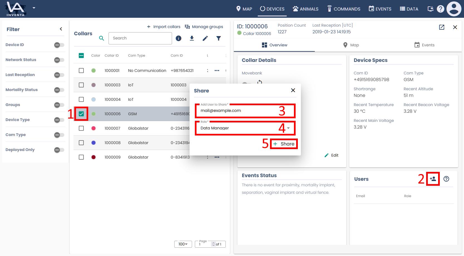464x256 pixels.
Task: Click the Add User to Share email field
Action: [239, 111]
